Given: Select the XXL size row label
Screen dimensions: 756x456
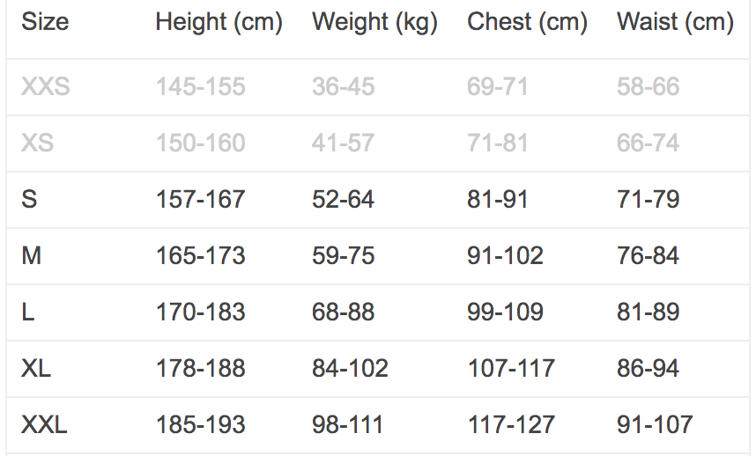Looking at the screenshot, I should click(44, 425).
